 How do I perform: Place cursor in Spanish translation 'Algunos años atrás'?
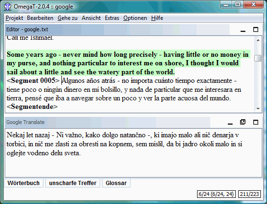coord(88,80)
